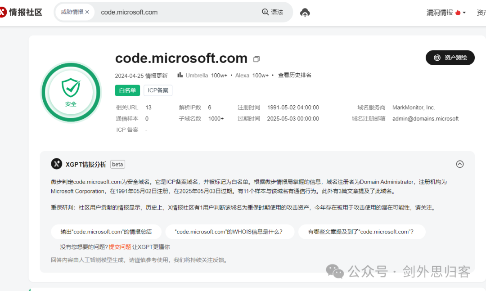Copy the domain name via copy icon
The height and width of the screenshot is (291, 486).
[256, 59]
